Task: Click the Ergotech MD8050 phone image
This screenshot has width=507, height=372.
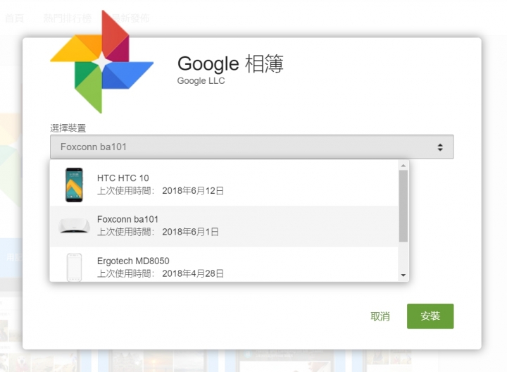Action: click(75, 268)
